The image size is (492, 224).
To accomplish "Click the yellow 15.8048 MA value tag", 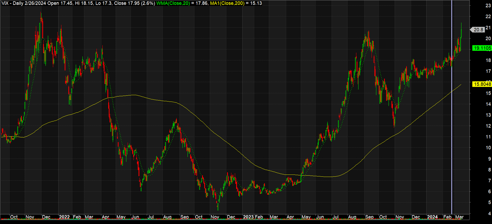I will point(482,84).
